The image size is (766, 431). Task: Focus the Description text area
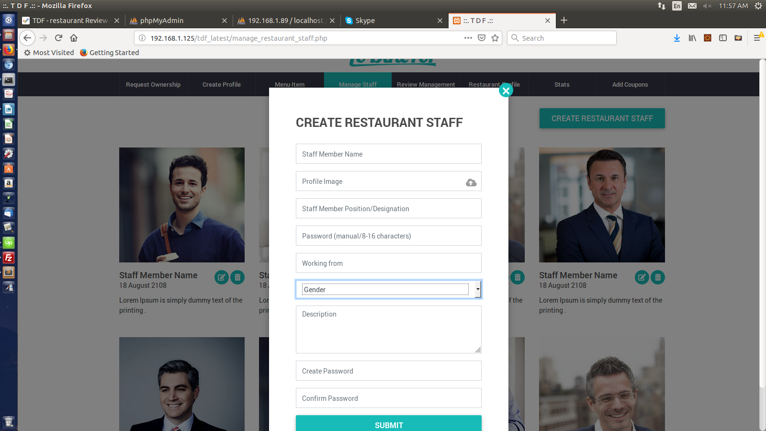pyautogui.click(x=389, y=329)
